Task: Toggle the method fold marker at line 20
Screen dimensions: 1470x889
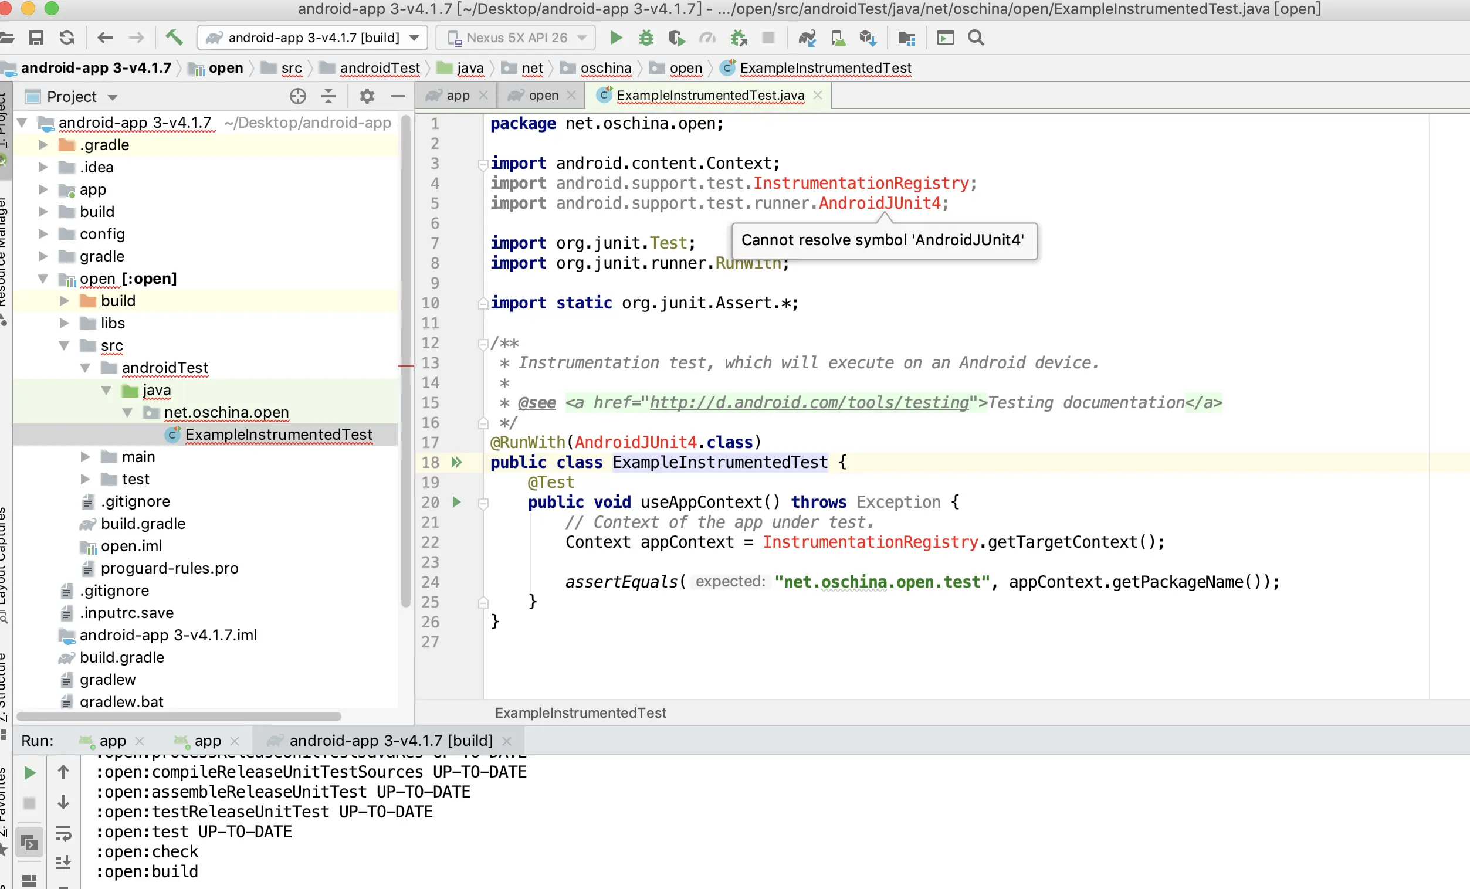Action: (483, 503)
